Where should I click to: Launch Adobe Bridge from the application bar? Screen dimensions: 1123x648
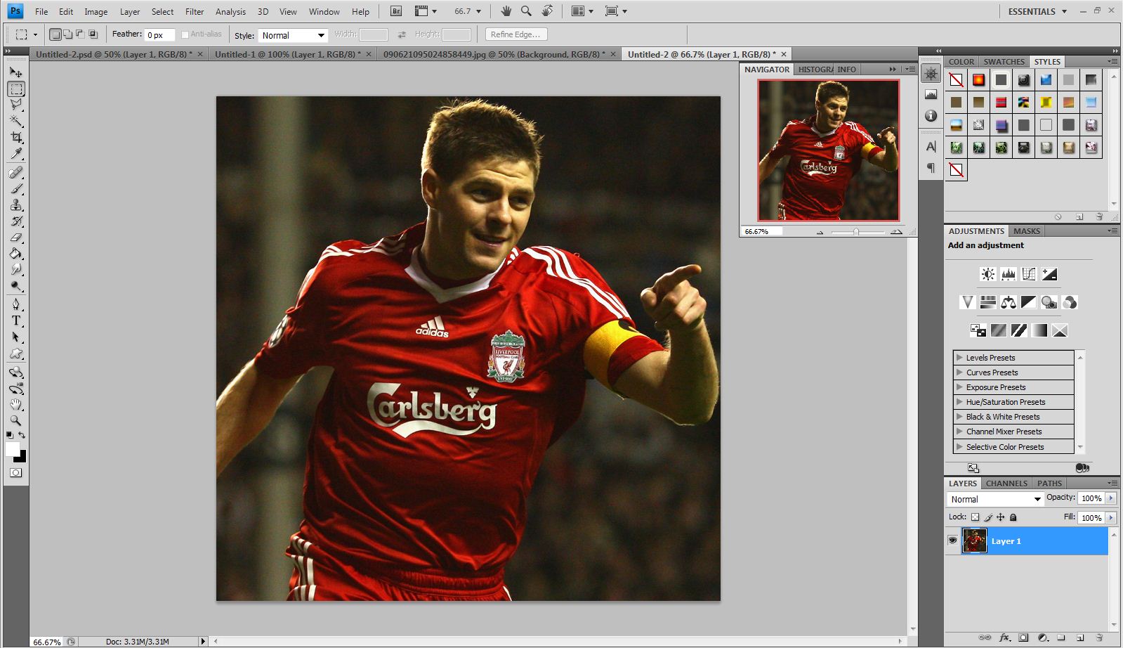(396, 11)
